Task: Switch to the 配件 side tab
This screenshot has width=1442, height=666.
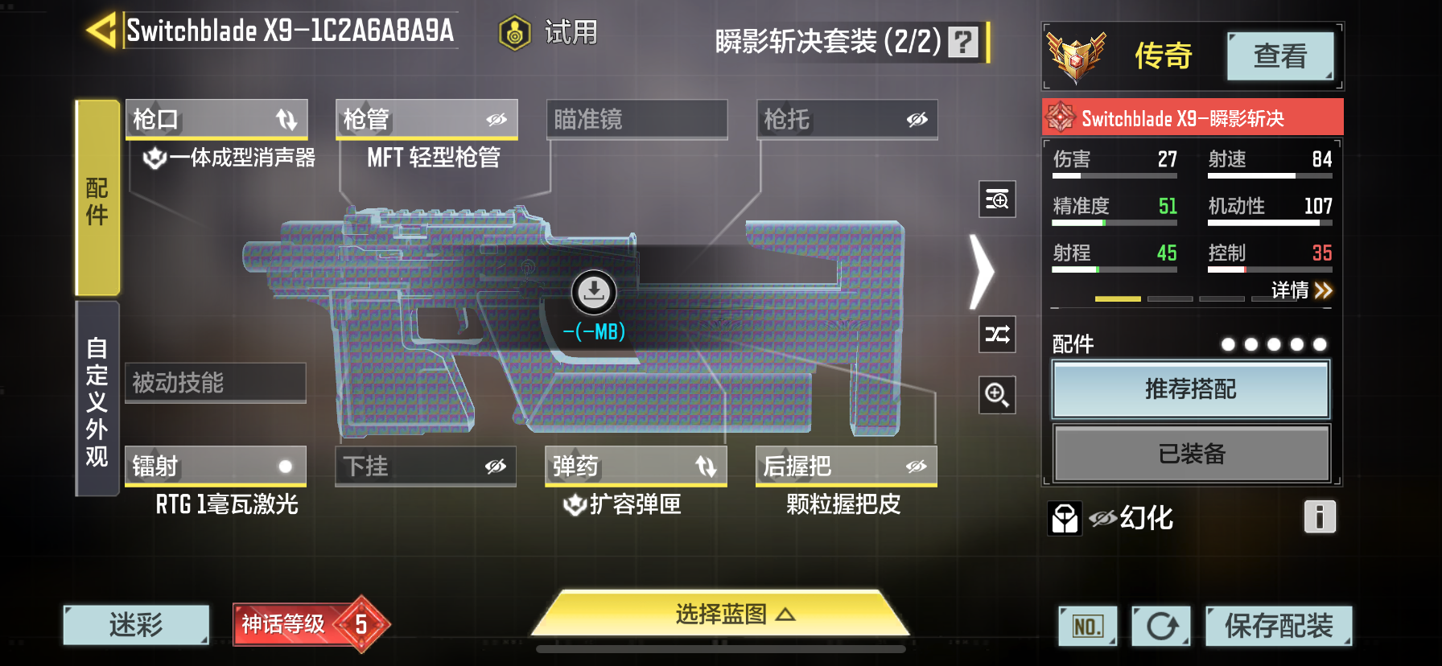Action: pyautogui.click(x=97, y=198)
